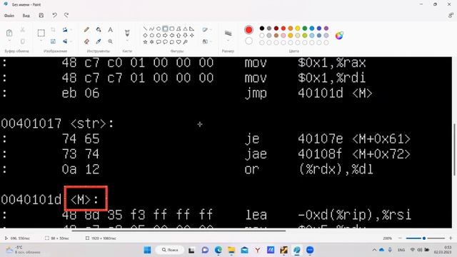
Task: Open the Файл menu
Action: pos(9,16)
